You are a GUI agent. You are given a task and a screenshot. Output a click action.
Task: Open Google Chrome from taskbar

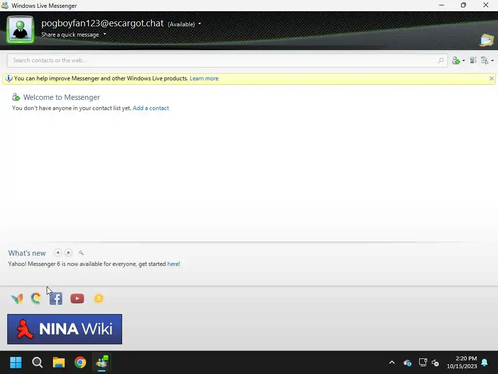(x=80, y=362)
